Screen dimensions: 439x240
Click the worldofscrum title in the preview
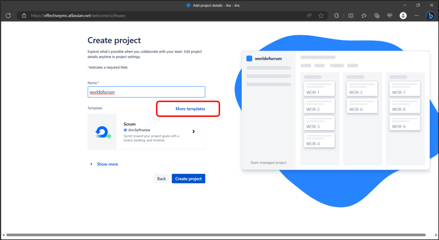268,58
